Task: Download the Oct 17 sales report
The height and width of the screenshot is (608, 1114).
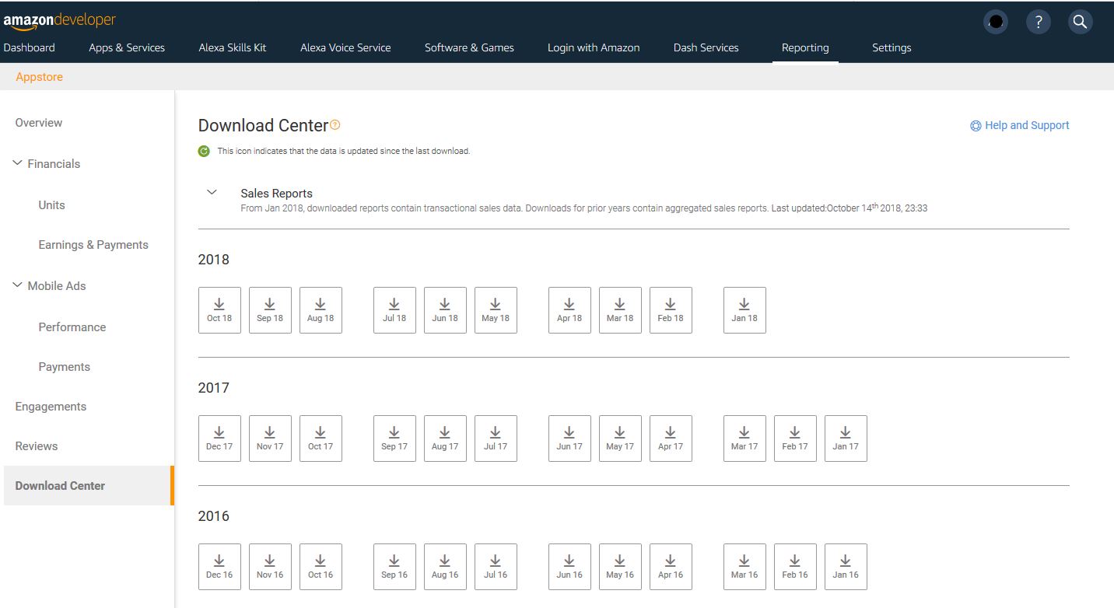Action: click(x=321, y=439)
